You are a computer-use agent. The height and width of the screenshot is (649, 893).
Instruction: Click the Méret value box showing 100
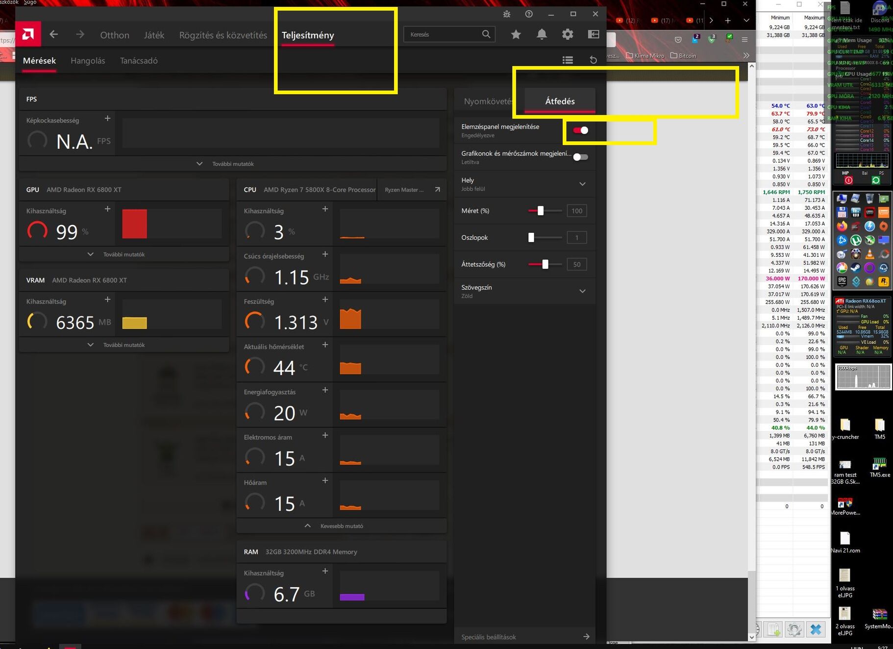pyautogui.click(x=576, y=211)
